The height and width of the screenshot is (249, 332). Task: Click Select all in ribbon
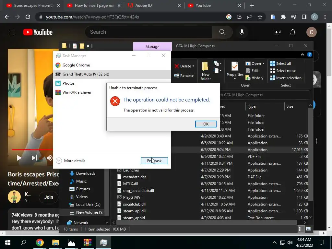click(x=280, y=64)
